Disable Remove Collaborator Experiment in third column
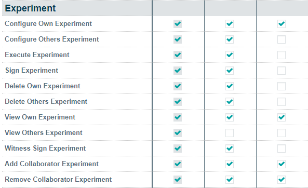308x188 pixels. (x=282, y=180)
